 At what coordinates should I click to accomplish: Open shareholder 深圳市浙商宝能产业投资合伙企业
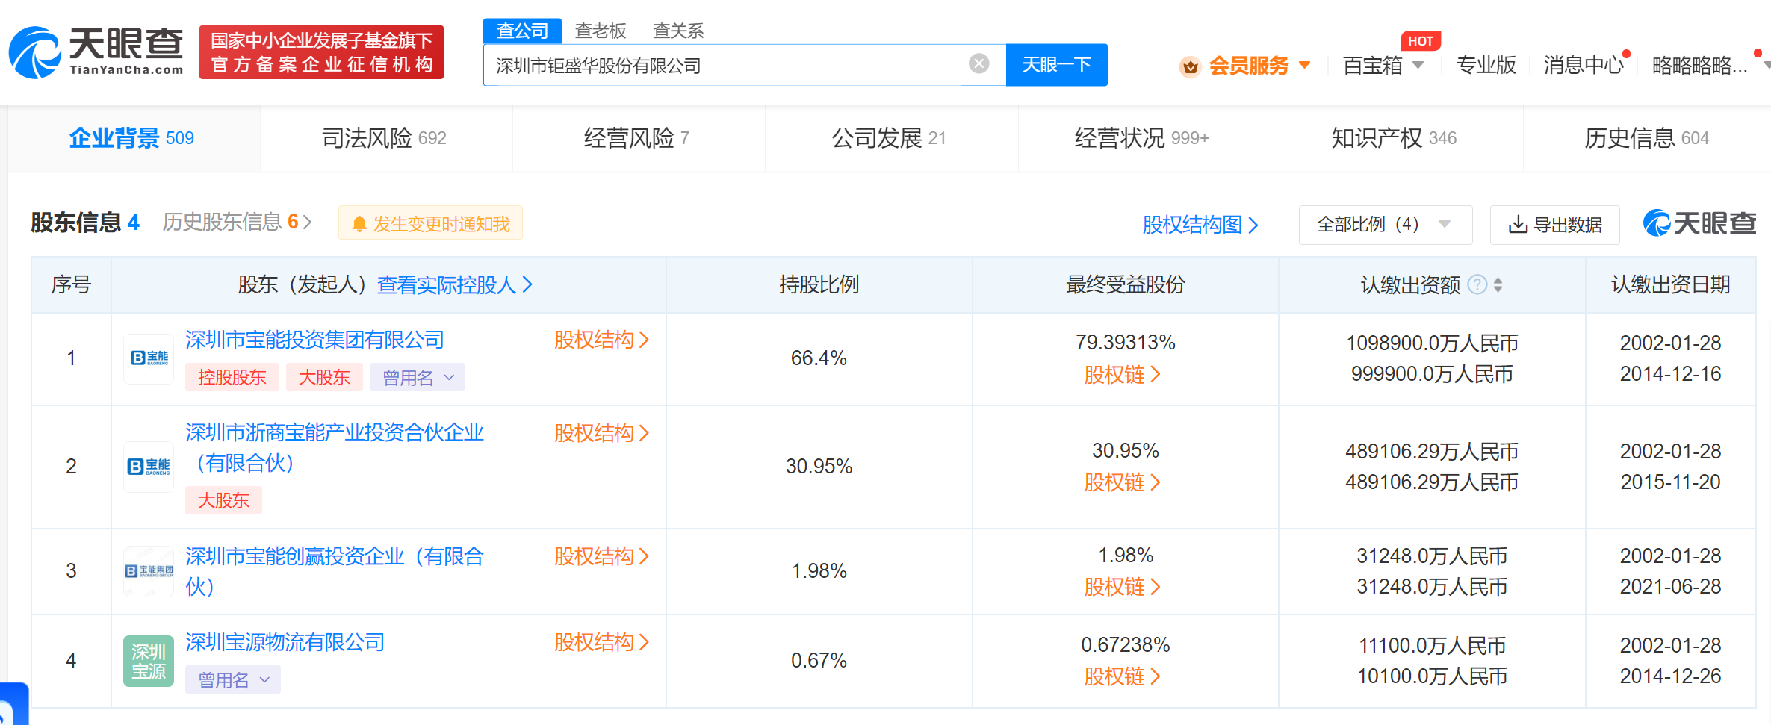pos(335,447)
